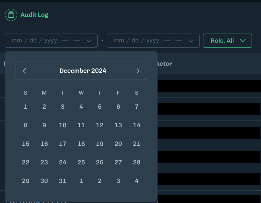Select December 16 in the calendar
The image size is (261, 203).
point(44,144)
